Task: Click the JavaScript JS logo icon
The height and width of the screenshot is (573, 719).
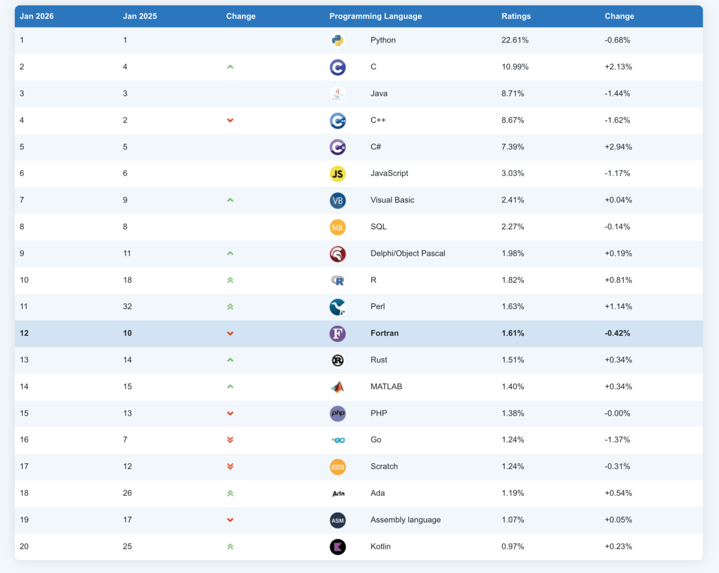Action: 337,174
